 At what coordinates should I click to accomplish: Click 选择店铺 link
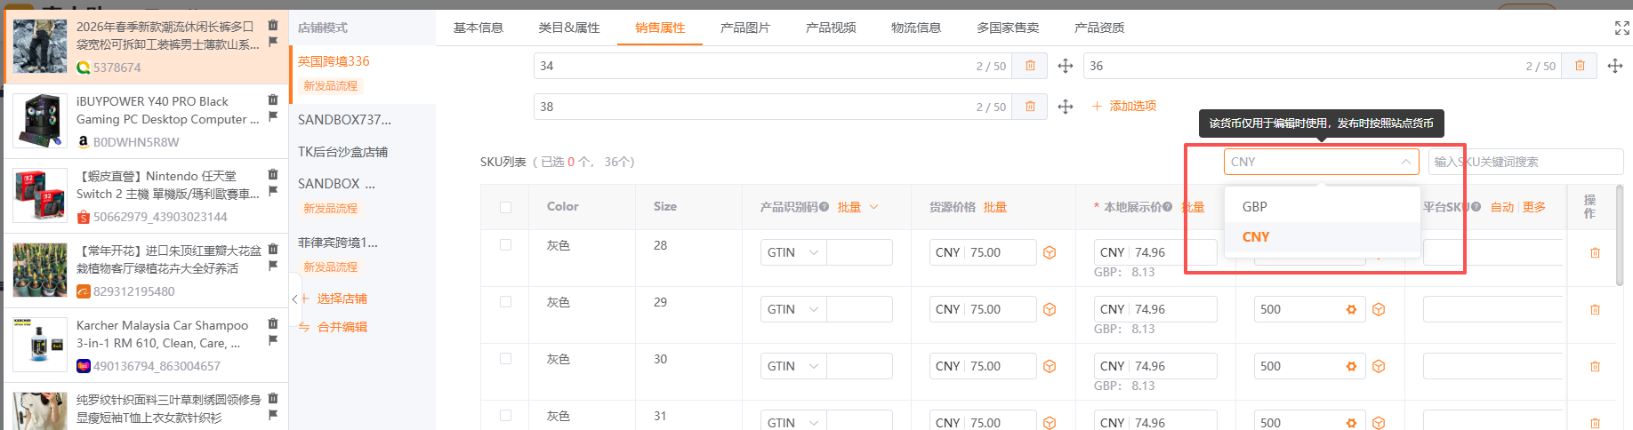pos(334,299)
